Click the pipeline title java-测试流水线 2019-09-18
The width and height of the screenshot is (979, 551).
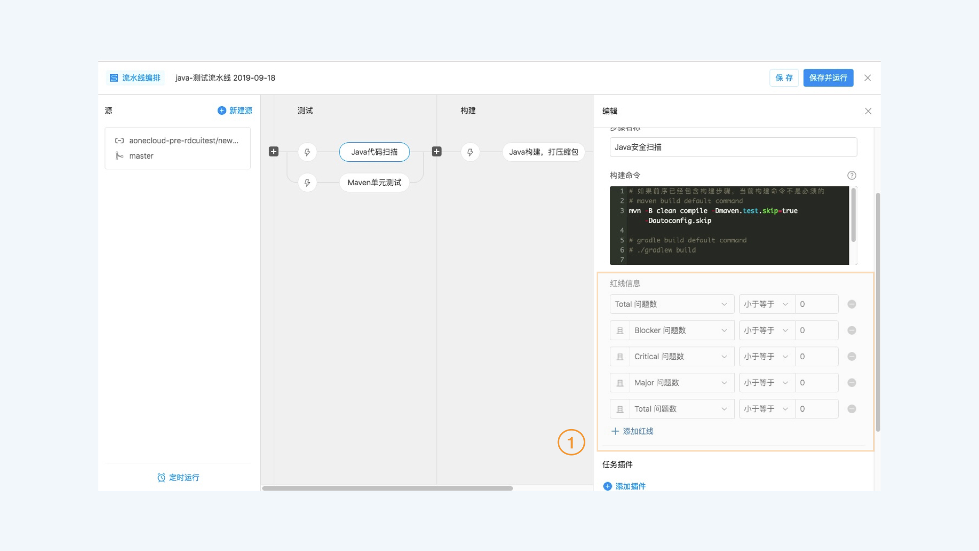[x=225, y=78]
